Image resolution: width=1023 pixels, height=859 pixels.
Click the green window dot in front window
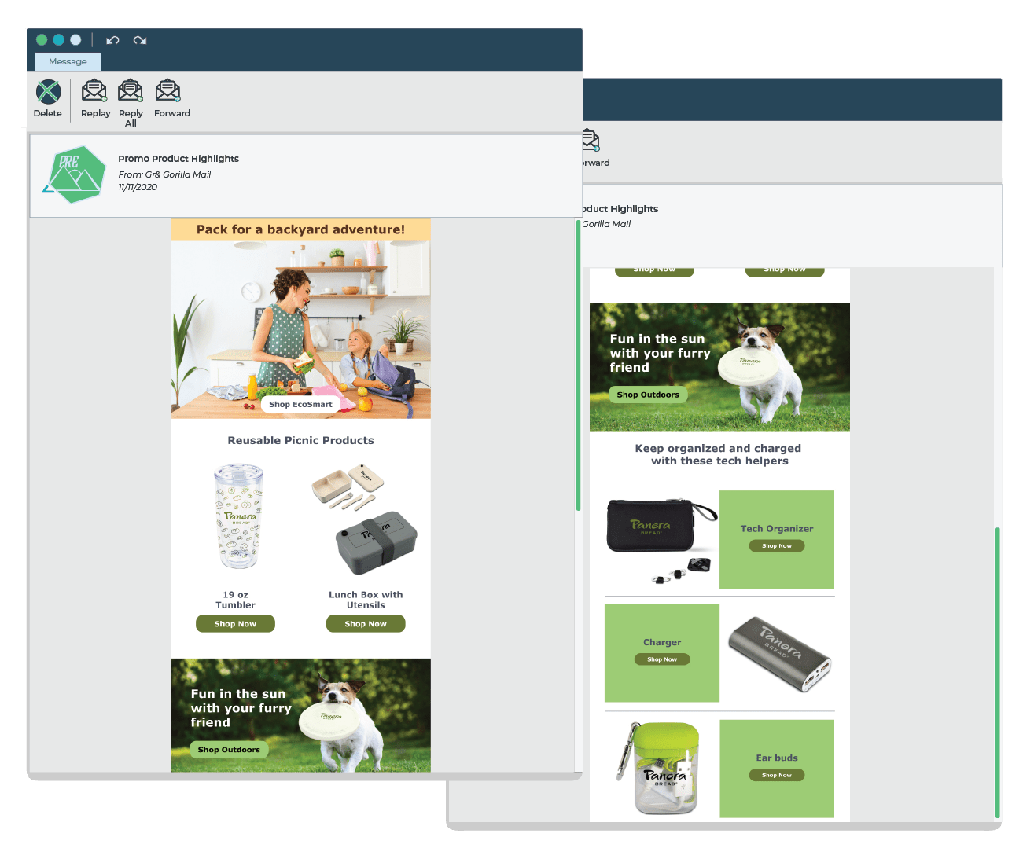coord(42,39)
